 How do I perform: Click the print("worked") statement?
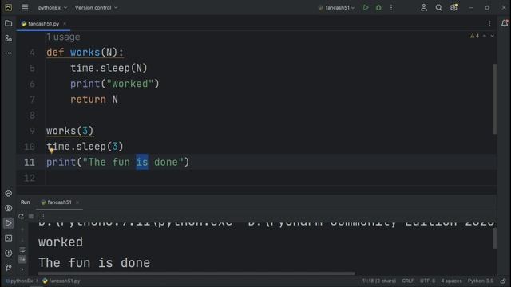115,84
